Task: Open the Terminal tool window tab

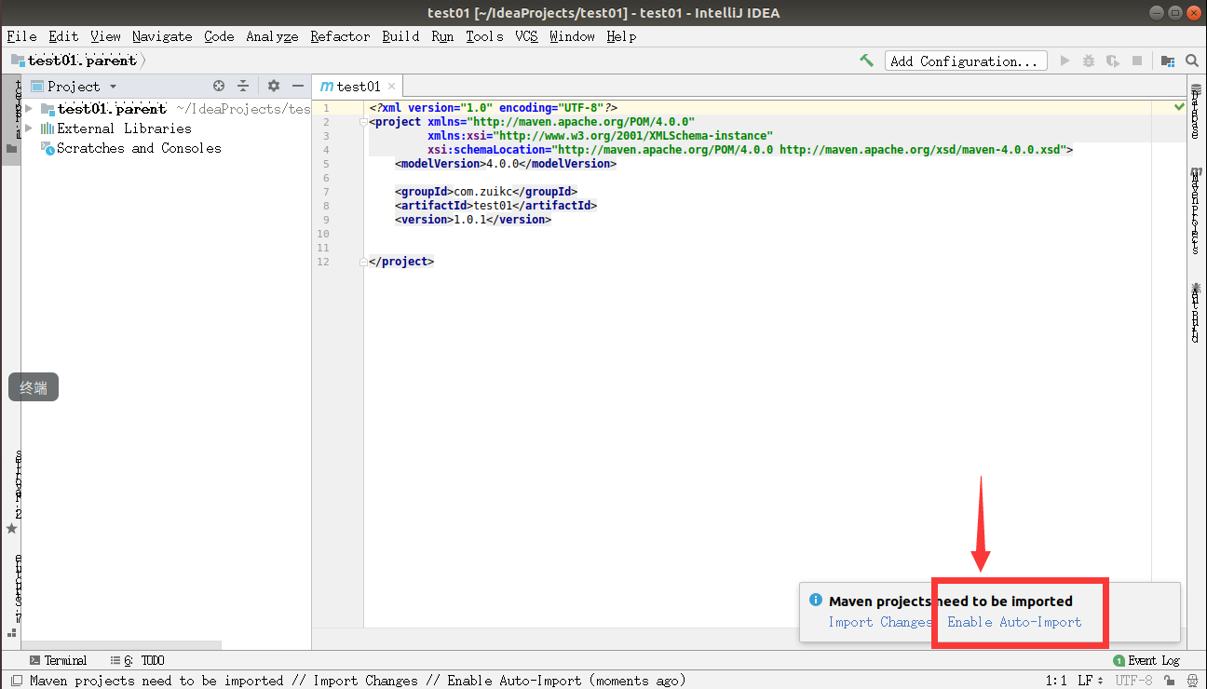Action: tap(57, 660)
